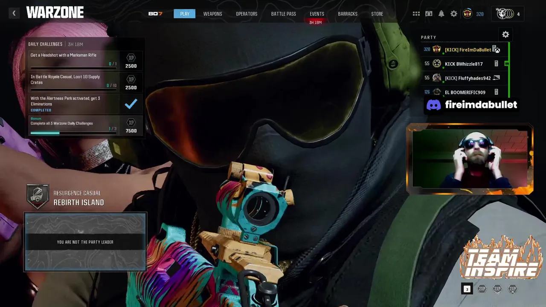Select the 'KICK BWhizzle817' party name
Viewport: 546px width, 307px height.
coord(464,64)
